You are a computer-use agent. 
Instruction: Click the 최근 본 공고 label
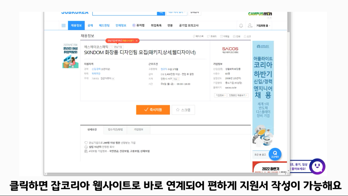tap(260, 155)
